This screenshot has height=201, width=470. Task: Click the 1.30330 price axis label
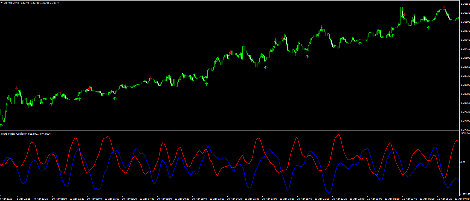click(465, 13)
